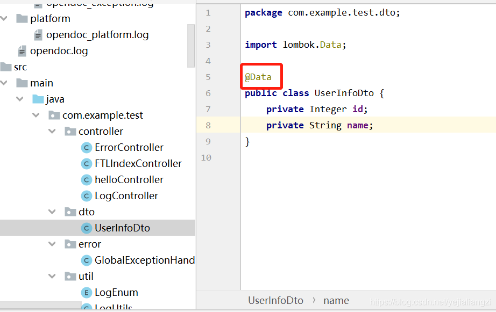Click the ErrorController class icon
The image size is (496, 312).
point(87,148)
